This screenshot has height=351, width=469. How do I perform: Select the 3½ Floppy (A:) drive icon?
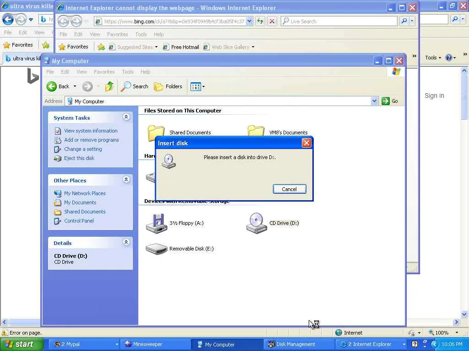[157, 223]
